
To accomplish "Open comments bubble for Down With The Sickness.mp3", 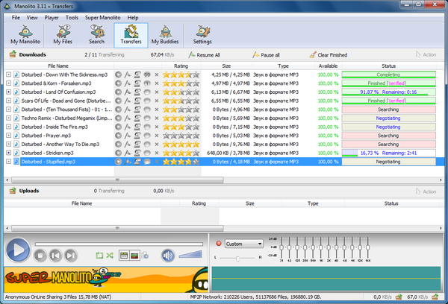I will point(147,75).
